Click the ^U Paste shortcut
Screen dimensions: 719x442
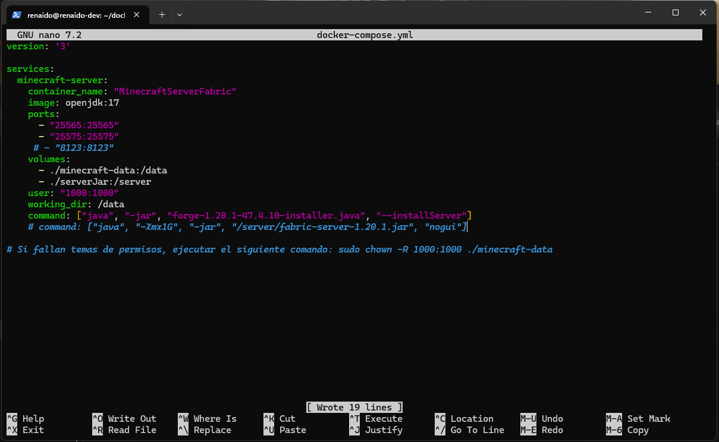(x=285, y=430)
